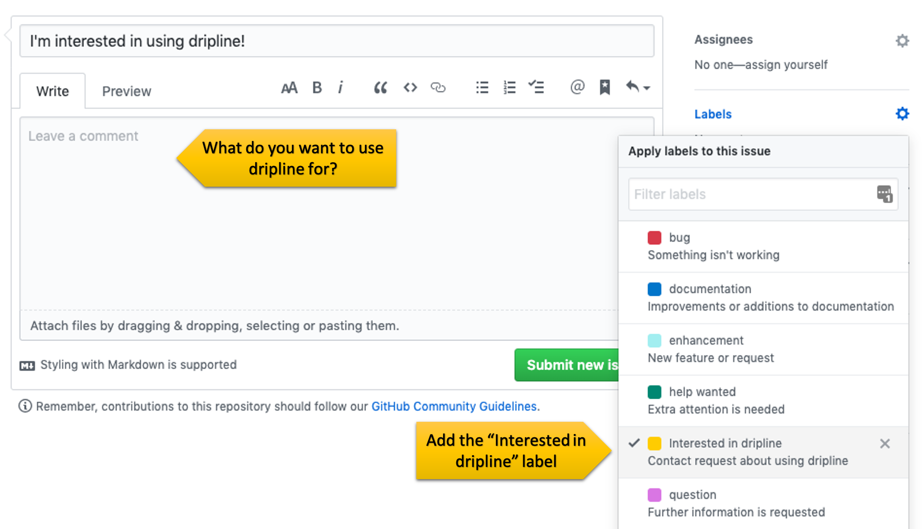Toggle bold text formatting

tap(317, 88)
